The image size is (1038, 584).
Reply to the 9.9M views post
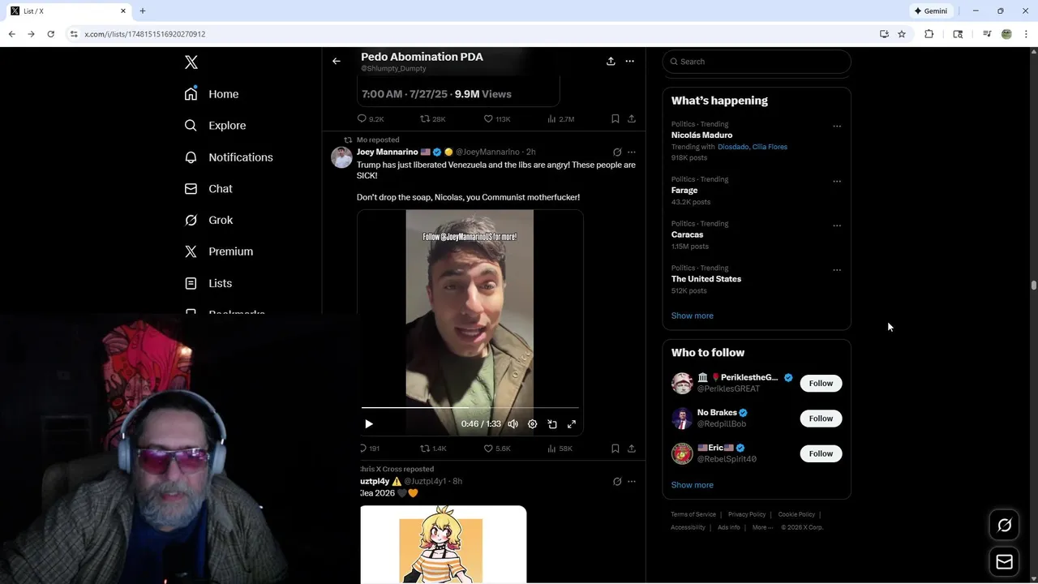(x=371, y=118)
